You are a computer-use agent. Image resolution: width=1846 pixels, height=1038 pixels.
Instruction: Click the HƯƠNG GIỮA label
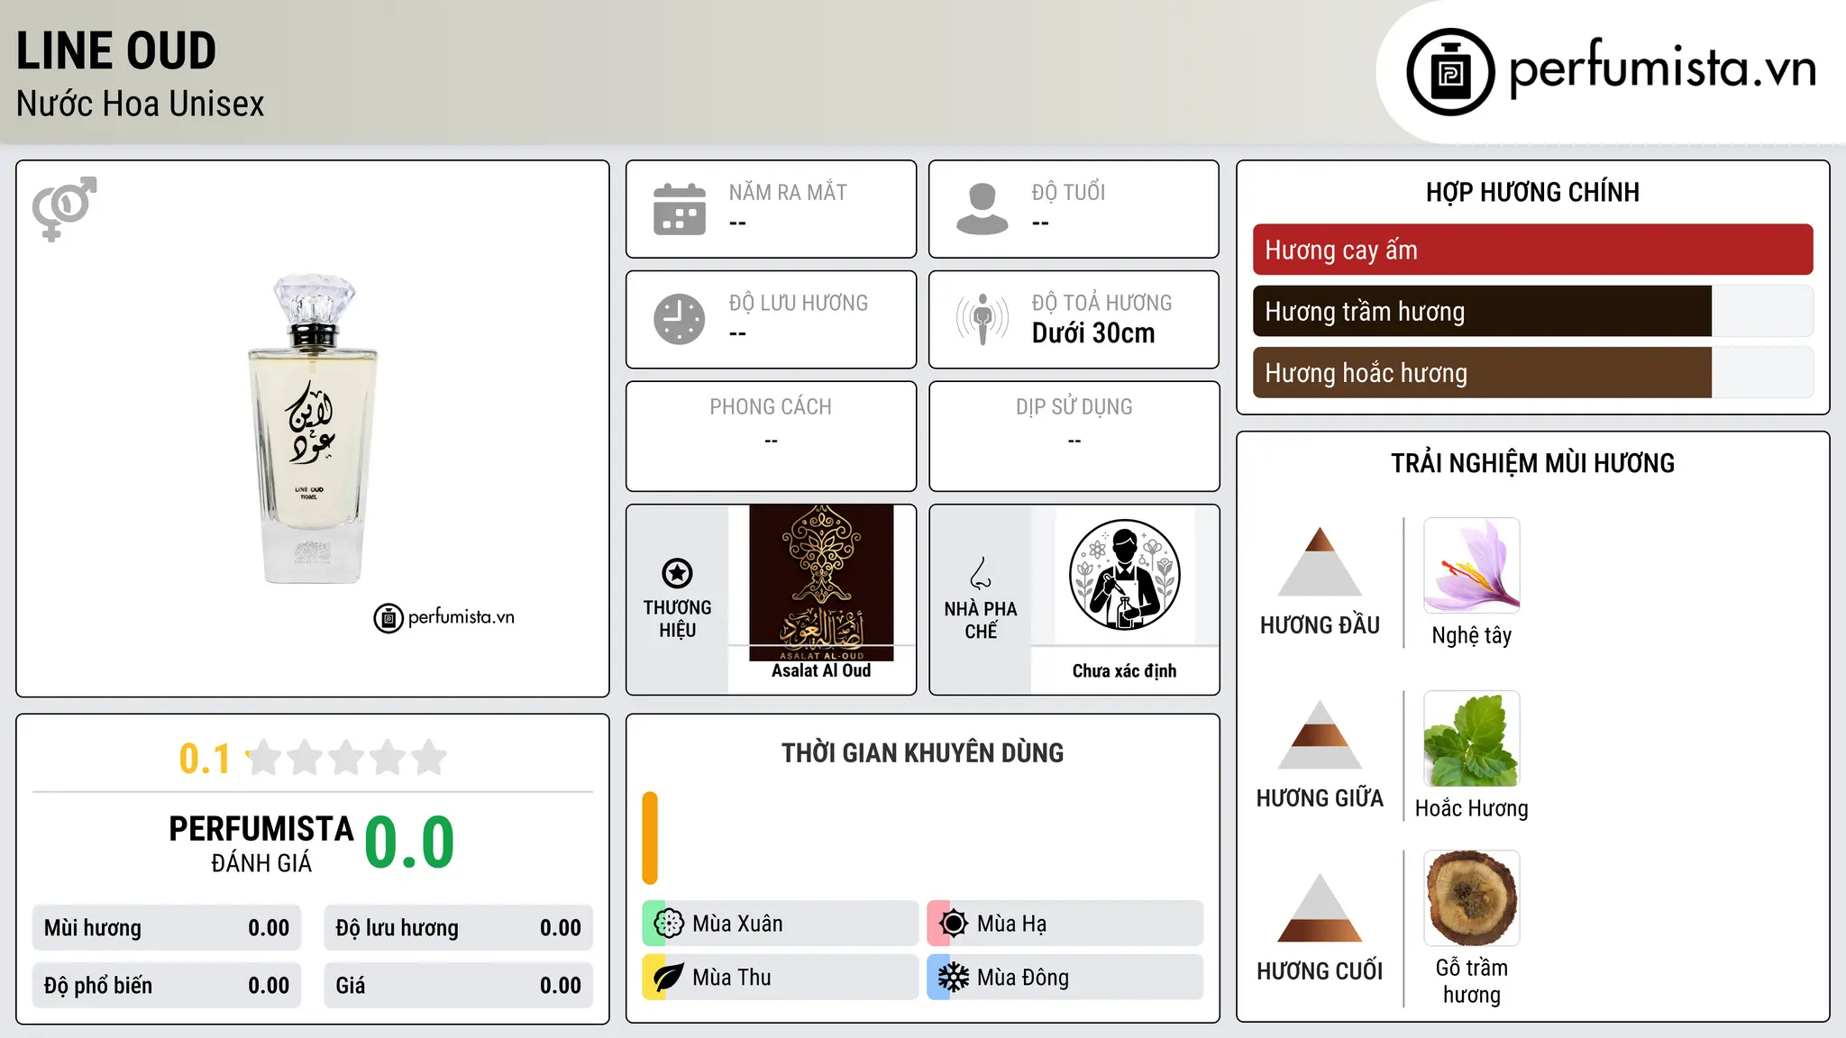point(1320,798)
